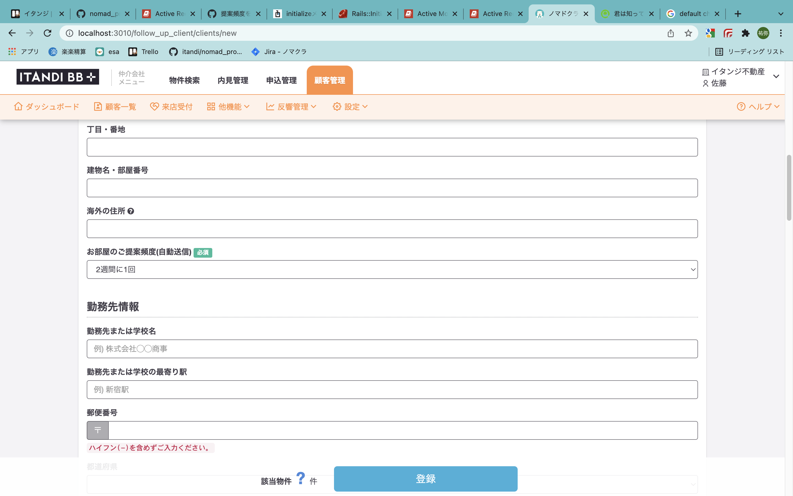Click the red cast-style extension icon
The height and width of the screenshot is (496, 793).
[x=728, y=33]
